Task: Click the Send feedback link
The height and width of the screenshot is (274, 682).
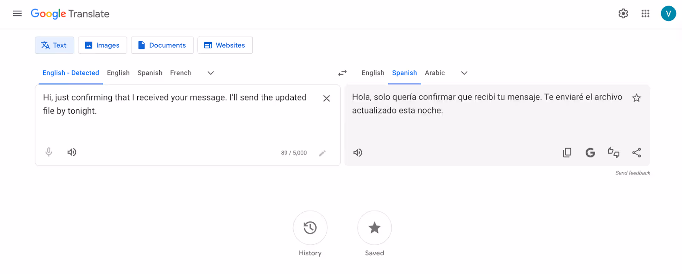Action: tap(633, 173)
